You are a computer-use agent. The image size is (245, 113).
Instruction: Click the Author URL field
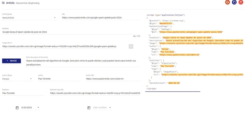113,79
